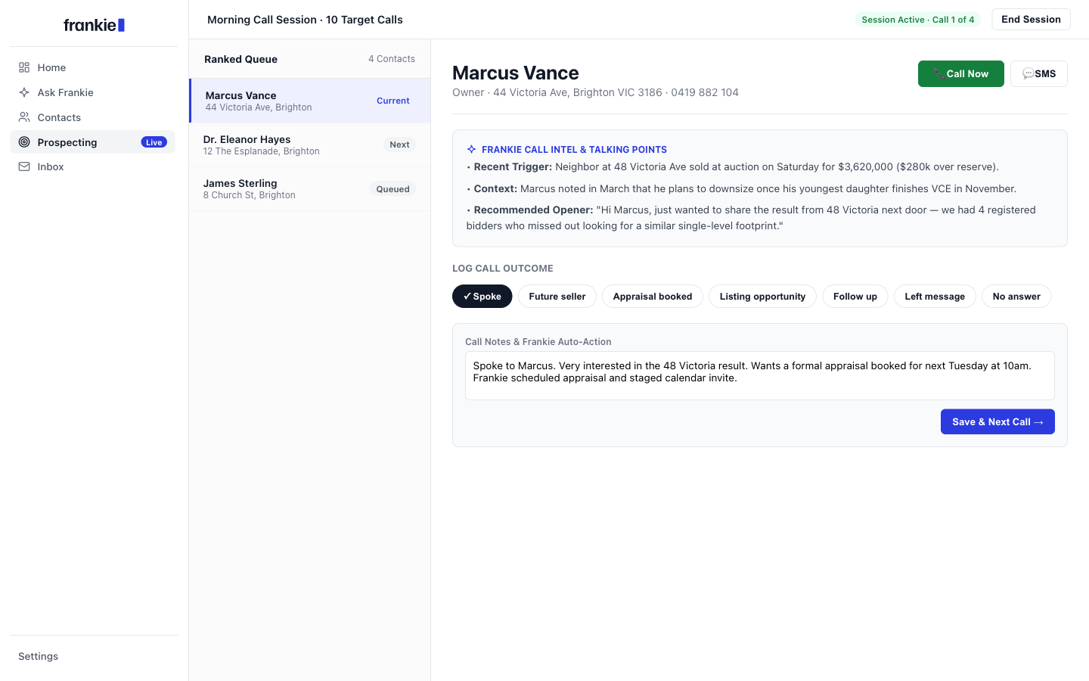Click the owner address and phone line
The height and width of the screenshot is (681, 1089).
pyautogui.click(x=595, y=92)
